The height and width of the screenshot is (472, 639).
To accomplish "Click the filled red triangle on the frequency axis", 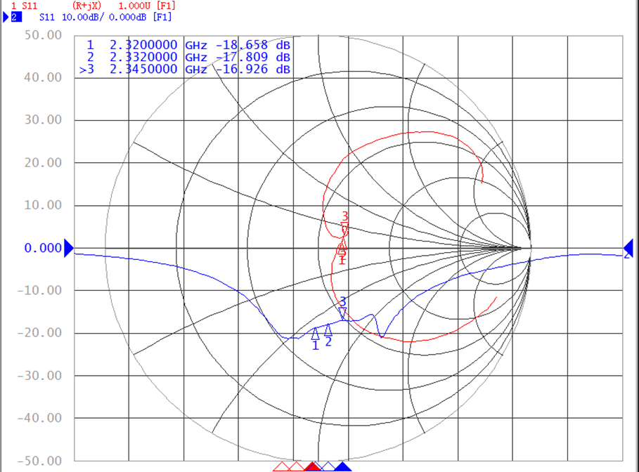I will coord(314,466).
